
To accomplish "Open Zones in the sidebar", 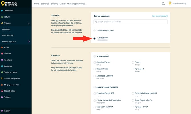I will point(6,47).
